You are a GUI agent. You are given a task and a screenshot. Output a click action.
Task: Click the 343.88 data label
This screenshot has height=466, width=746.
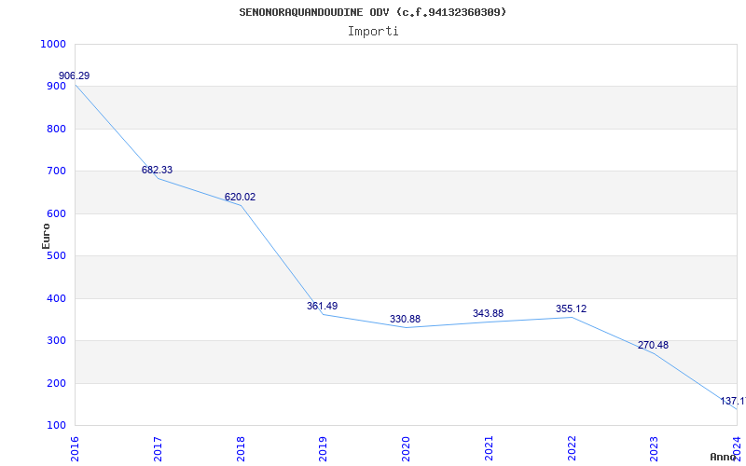pos(488,314)
